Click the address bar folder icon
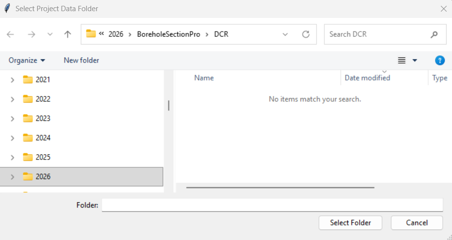Screen dimensions: 452x240 91,33
